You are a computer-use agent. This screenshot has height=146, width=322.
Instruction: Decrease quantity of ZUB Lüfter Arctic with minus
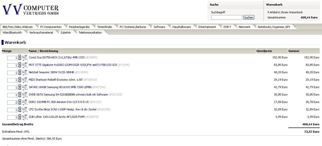click(x=20, y=118)
